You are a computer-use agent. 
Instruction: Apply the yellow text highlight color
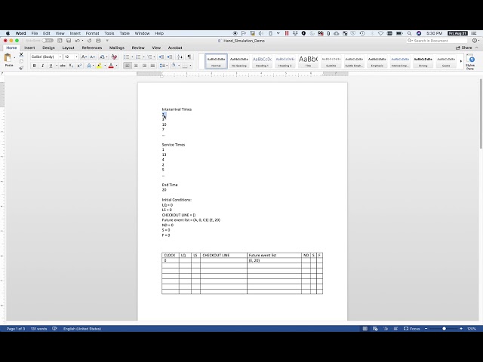pyautogui.click(x=99, y=66)
